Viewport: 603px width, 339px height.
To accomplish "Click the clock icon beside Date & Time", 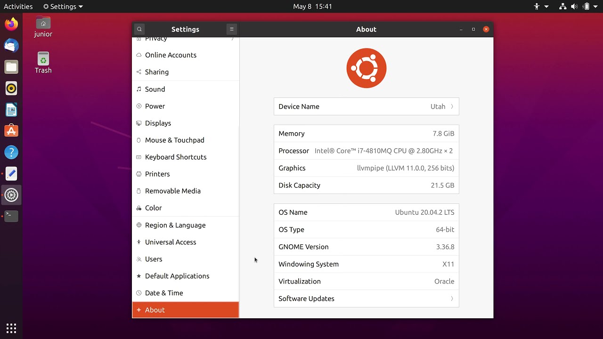I will click(x=139, y=293).
